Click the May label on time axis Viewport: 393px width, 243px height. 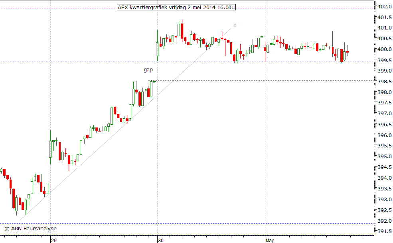tap(270, 241)
